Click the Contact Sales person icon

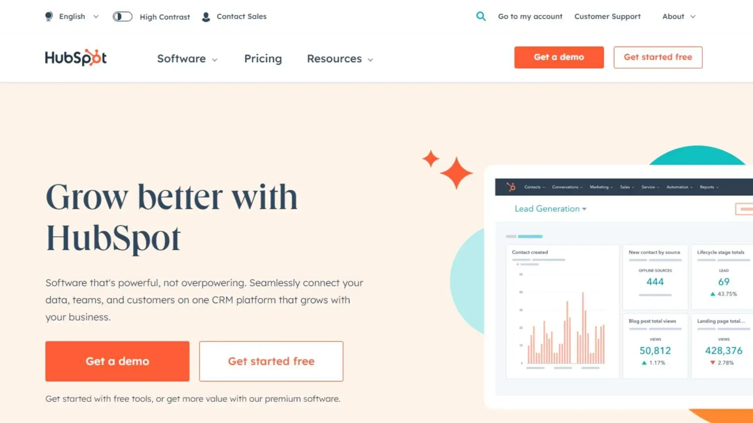(x=206, y=16)
